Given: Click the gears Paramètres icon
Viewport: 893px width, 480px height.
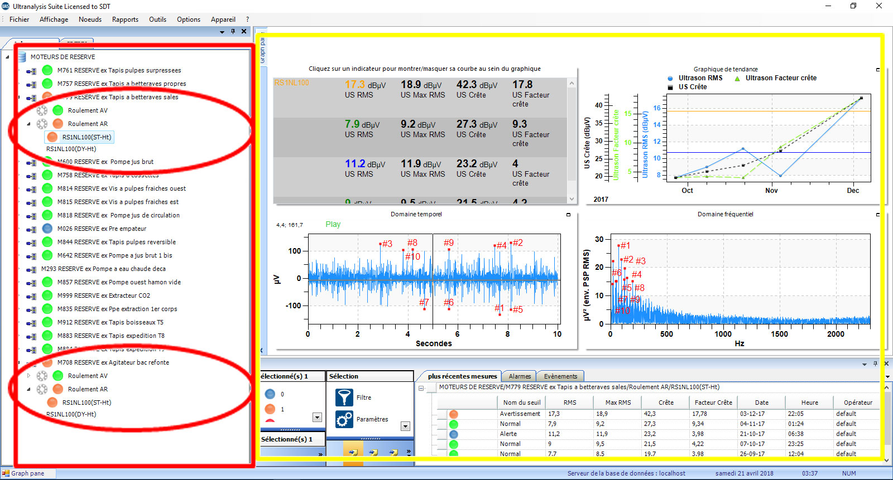Looking at the screenshot, I should (344, 419).
